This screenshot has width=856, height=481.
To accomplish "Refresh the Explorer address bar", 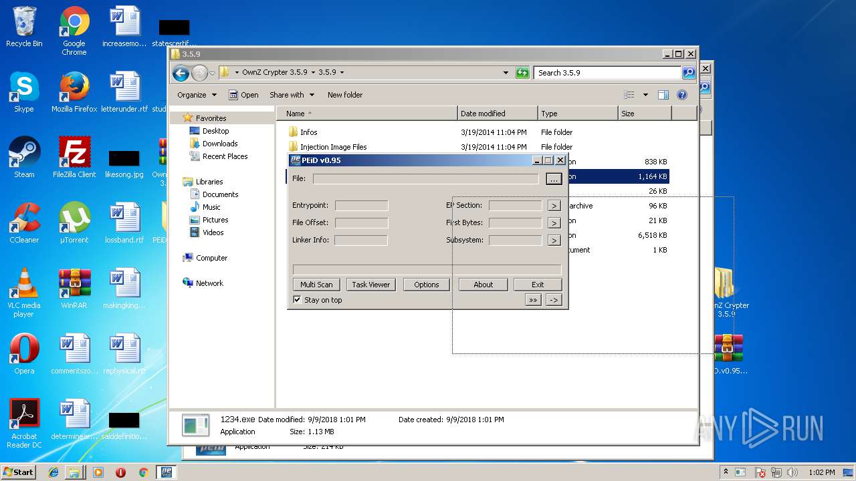I will [x=522, y=73].
